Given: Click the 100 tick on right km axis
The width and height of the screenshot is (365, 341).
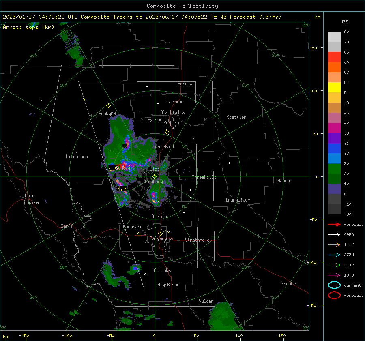Looking at the screenshot, I should pos(313,91).
